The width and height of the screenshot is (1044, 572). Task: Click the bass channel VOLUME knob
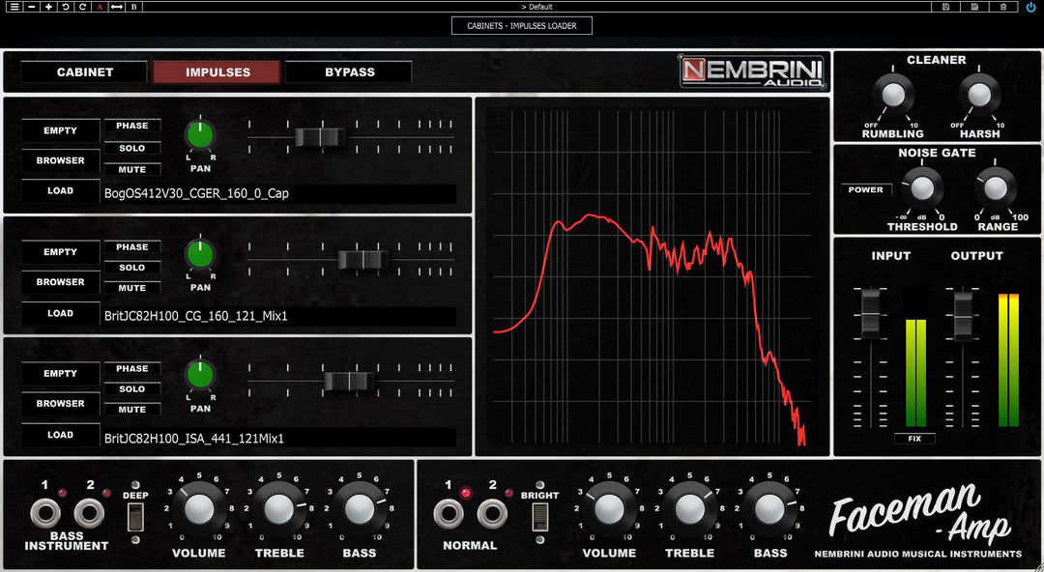(198, 509)
